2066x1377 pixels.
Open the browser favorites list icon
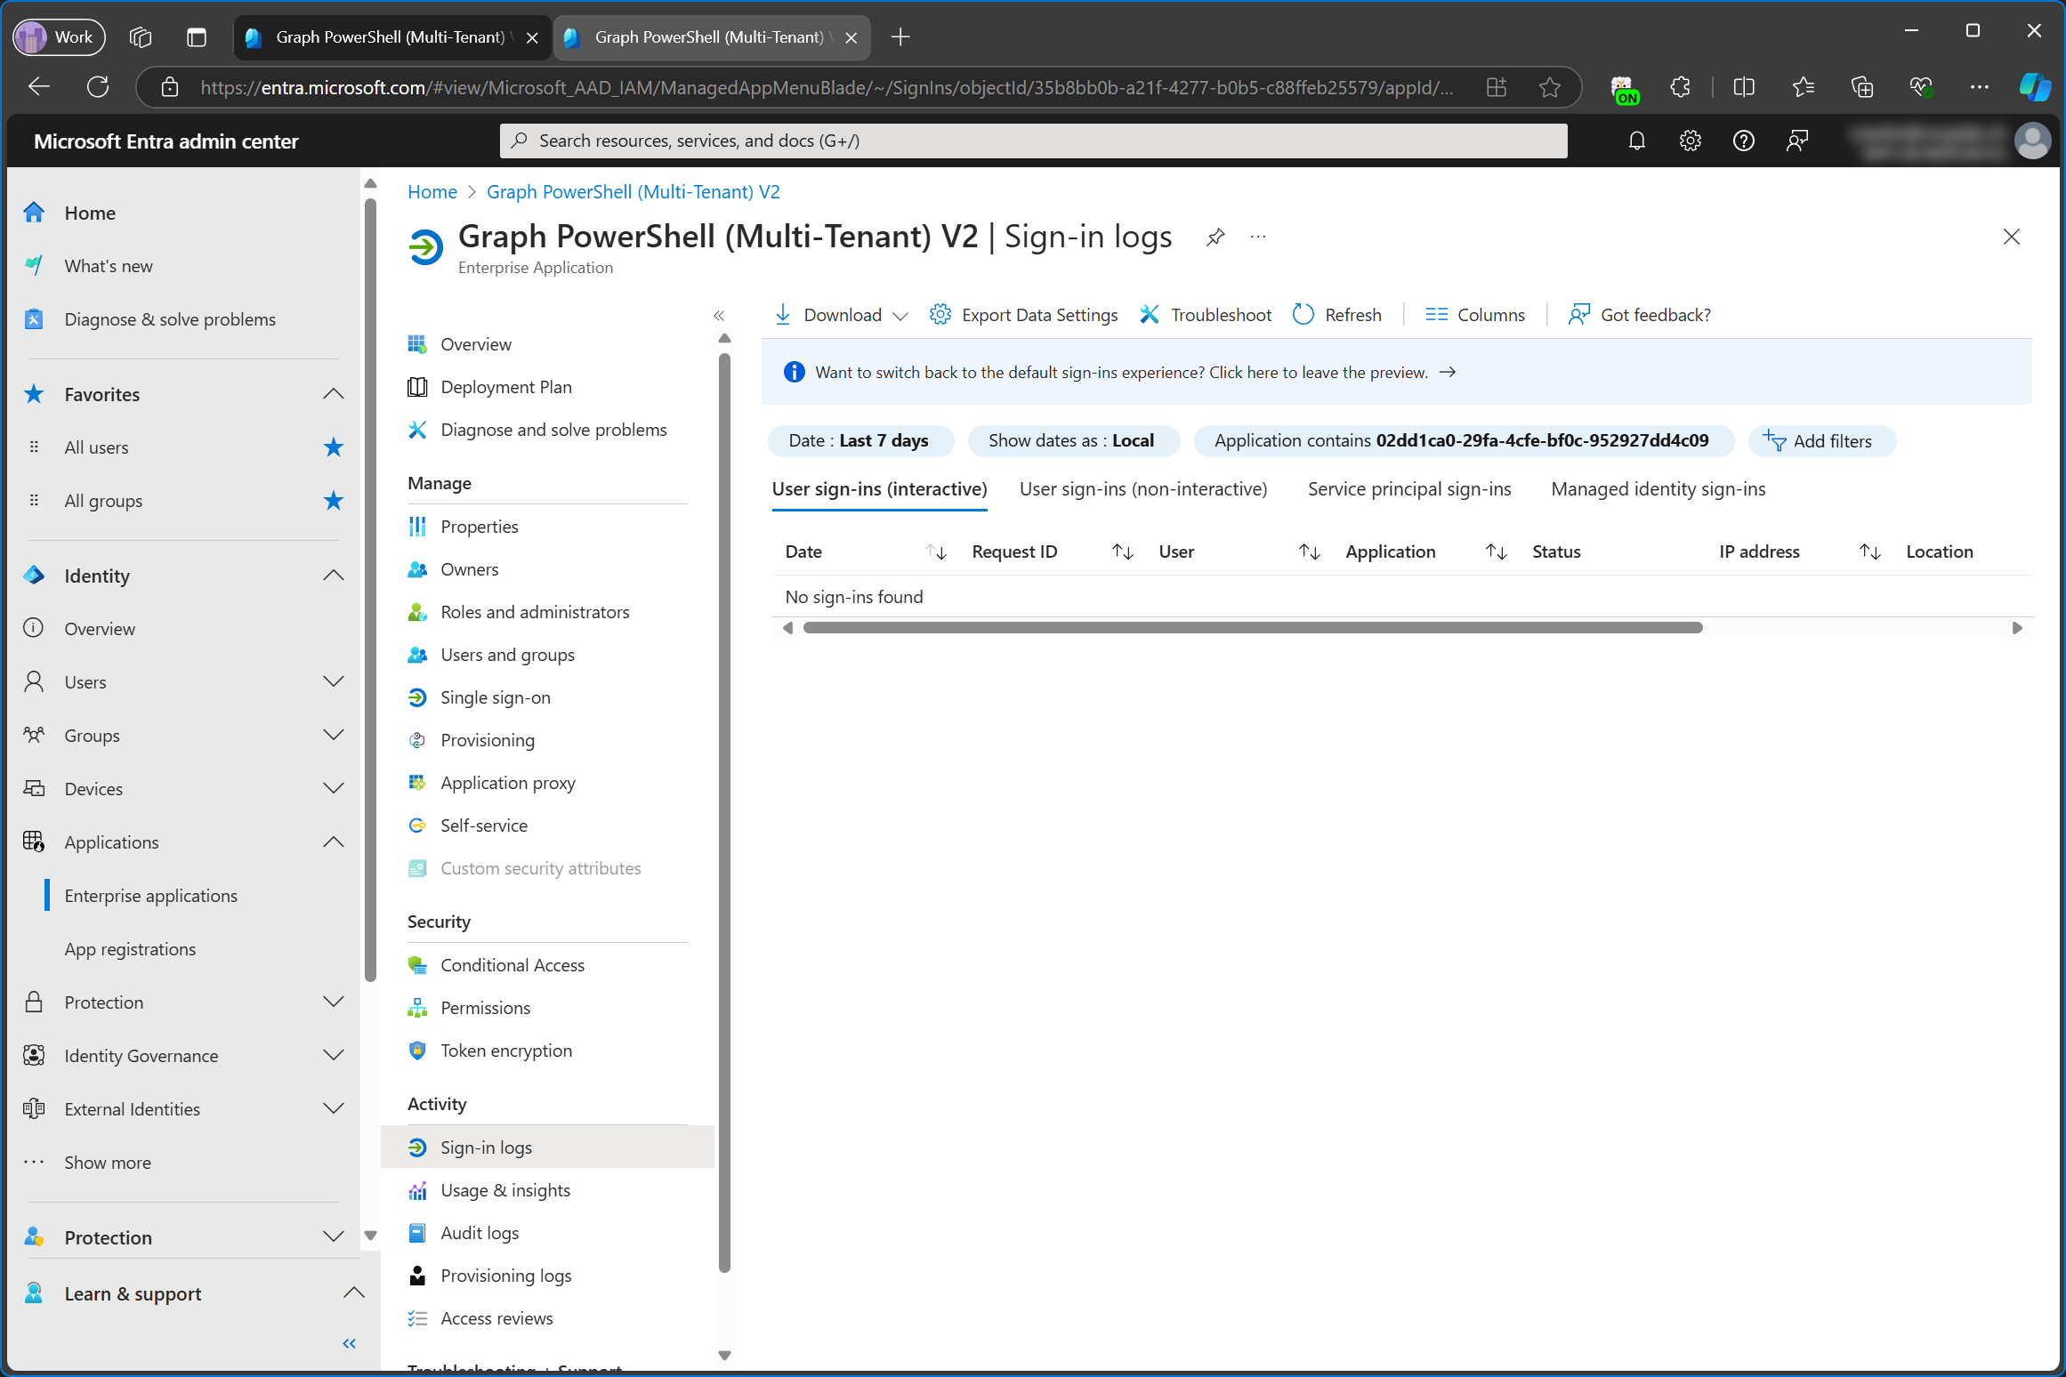pos(1804,87)
